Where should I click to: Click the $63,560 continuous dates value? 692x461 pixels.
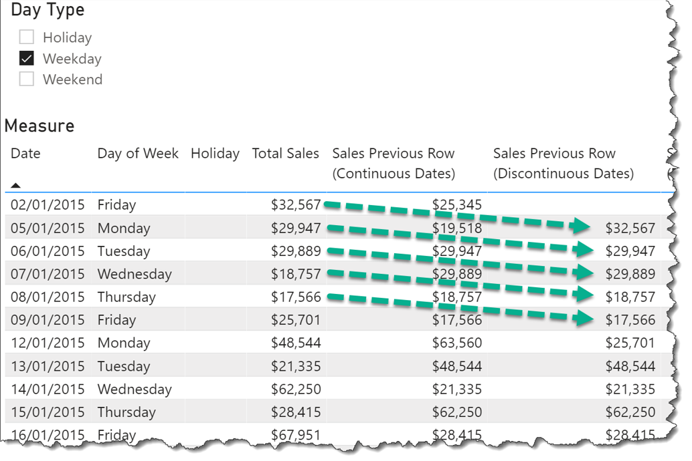[x=457, y=343]
